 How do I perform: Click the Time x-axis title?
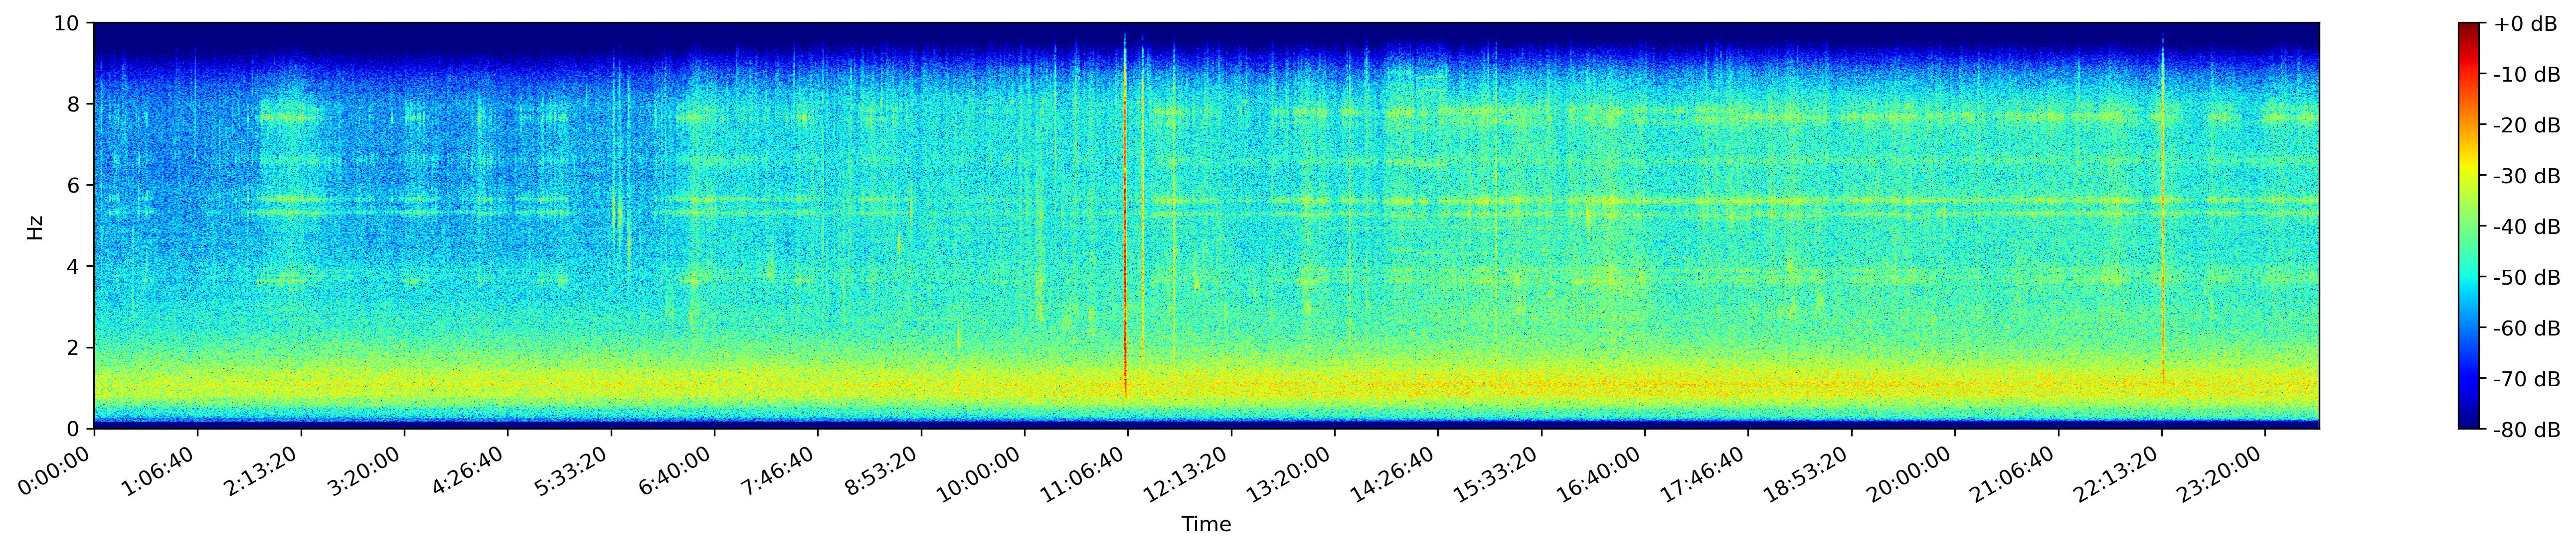pos(1206,524)
